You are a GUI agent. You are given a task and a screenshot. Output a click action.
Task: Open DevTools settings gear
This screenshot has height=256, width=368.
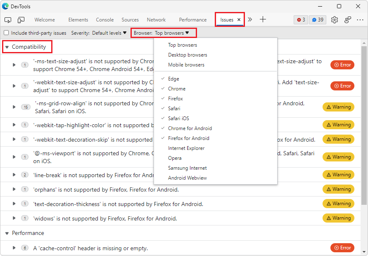[x=335, y=19]
